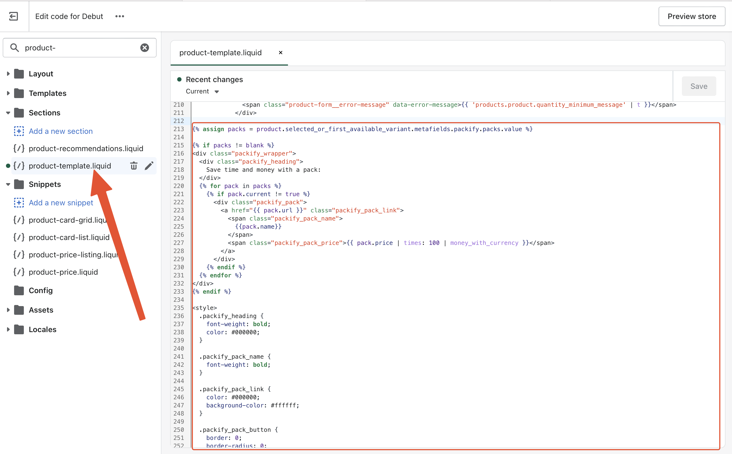Open product-recommendations.liquid file
732x454 pixels.
[x=86, y=149]
